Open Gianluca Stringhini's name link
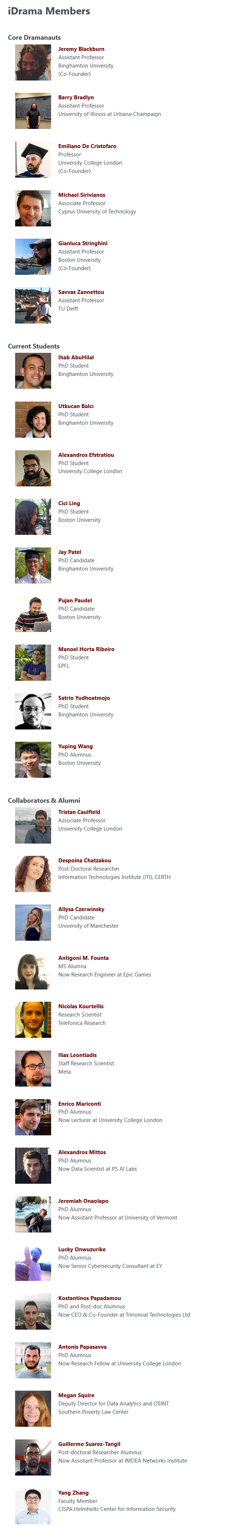Screen dimensions: 242x1538 click(83, 244)
